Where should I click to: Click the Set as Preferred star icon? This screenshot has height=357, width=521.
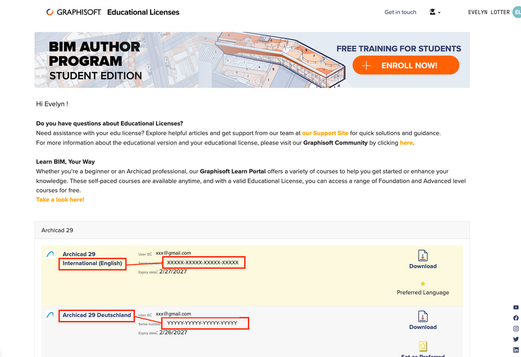(x=422, y=346)
